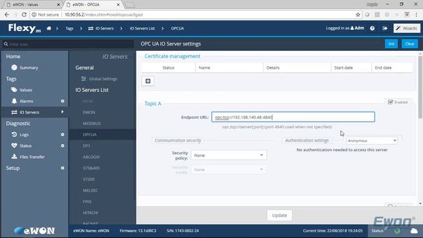Select DF1 IO server
Viewport: 423px width, 238px height.
click(87, 145)
